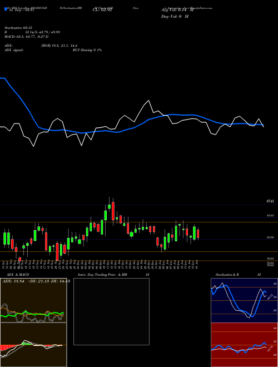Click the ADX: 18.84 +DY: 21.13 -DY: 14.43 header
The image size is (278, 367).
(x=36, y=281)
